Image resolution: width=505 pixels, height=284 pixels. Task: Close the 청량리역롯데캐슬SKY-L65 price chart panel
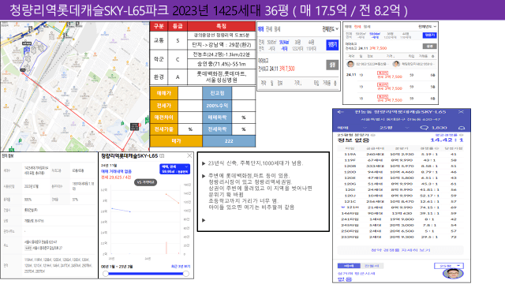pyautogui.click(x=189, y=156)
